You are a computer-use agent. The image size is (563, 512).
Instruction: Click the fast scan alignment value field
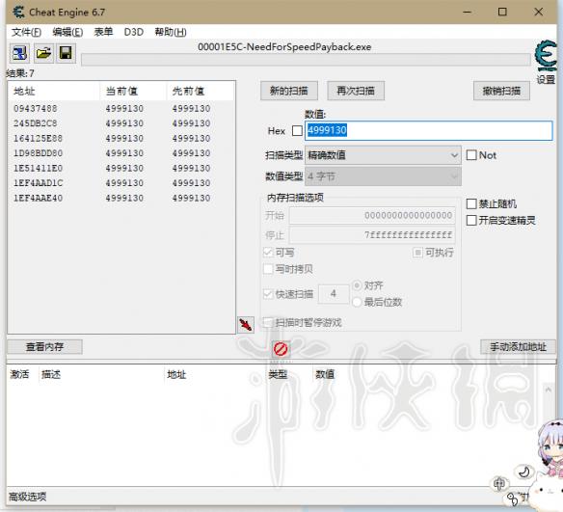pos(334,294)
